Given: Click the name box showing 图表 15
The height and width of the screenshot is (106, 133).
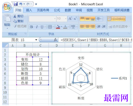Looking at the screenshot, I should [18, 40].
